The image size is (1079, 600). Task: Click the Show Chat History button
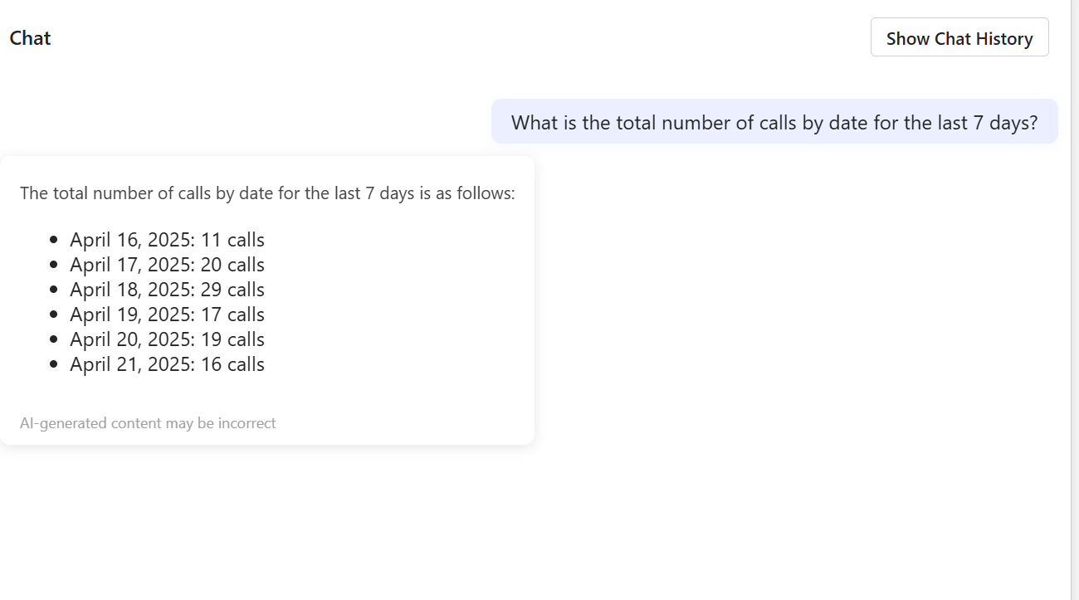pyautogui.click(x=959, y=38)
